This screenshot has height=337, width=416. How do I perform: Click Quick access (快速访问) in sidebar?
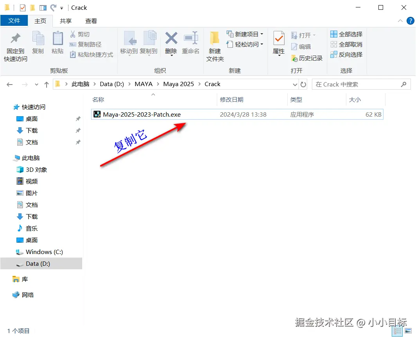pyautogui.click(x=33, y=107)
